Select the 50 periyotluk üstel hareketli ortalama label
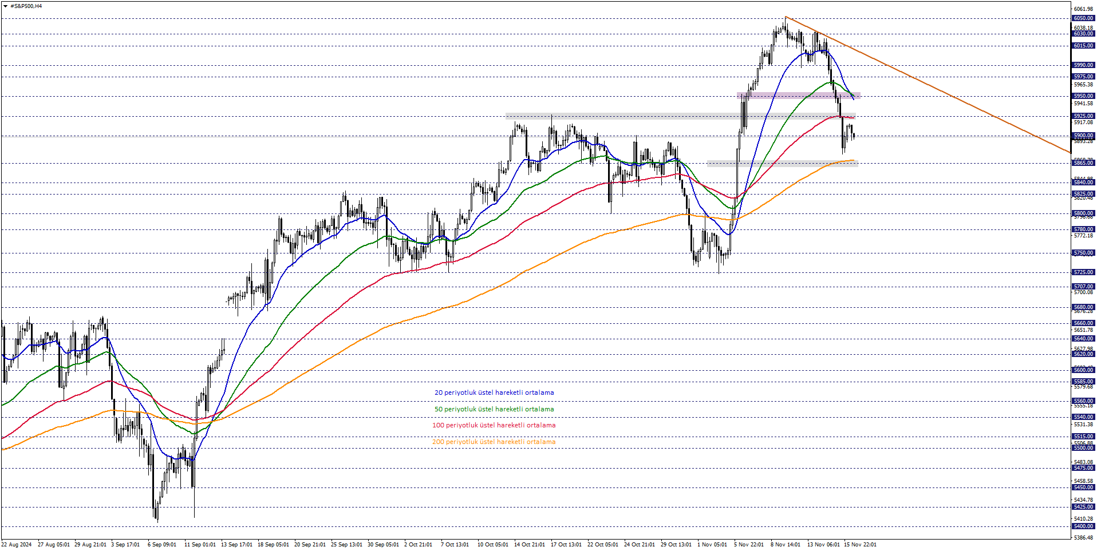Viewport: 1097px width, 551px height. coord(494,409)
